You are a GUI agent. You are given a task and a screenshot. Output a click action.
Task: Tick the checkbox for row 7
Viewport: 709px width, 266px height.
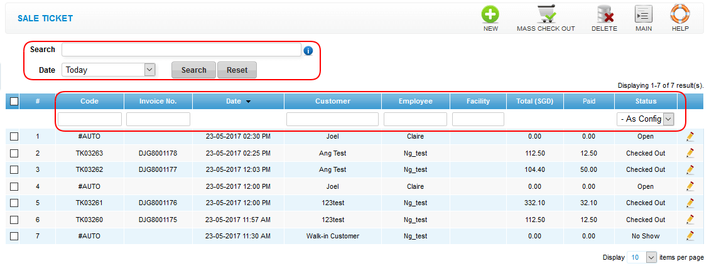click(14, 236)
